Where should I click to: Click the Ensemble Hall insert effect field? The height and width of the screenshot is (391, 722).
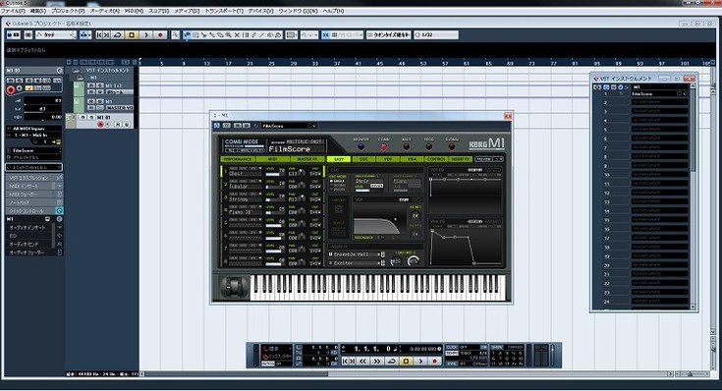click(x=357, y=254)
